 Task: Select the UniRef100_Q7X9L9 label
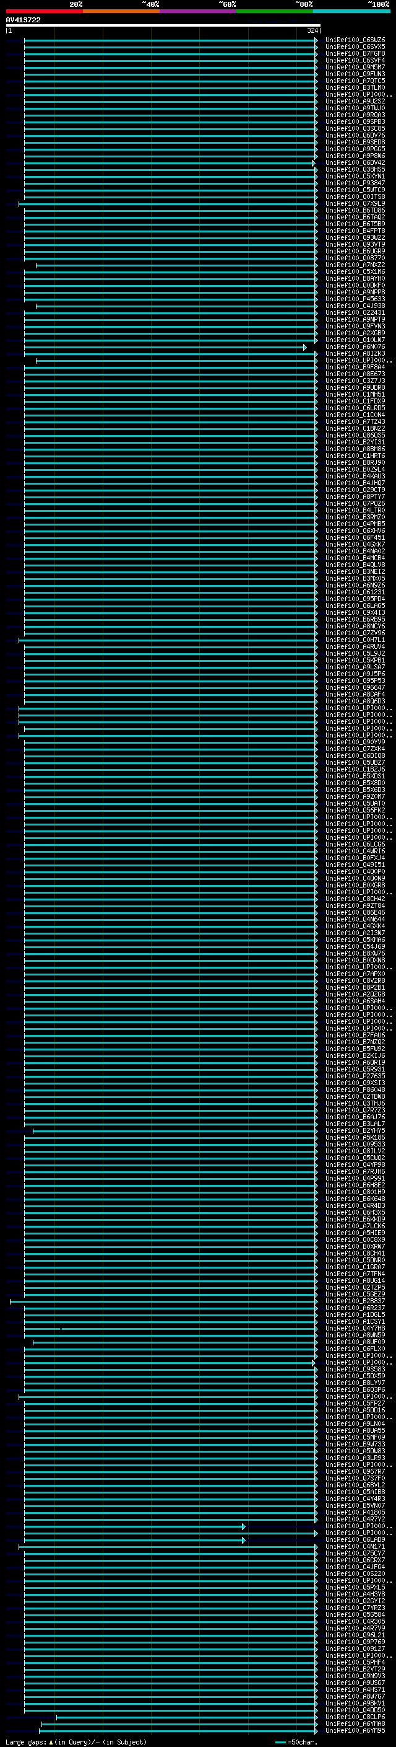tap(355, 203)
